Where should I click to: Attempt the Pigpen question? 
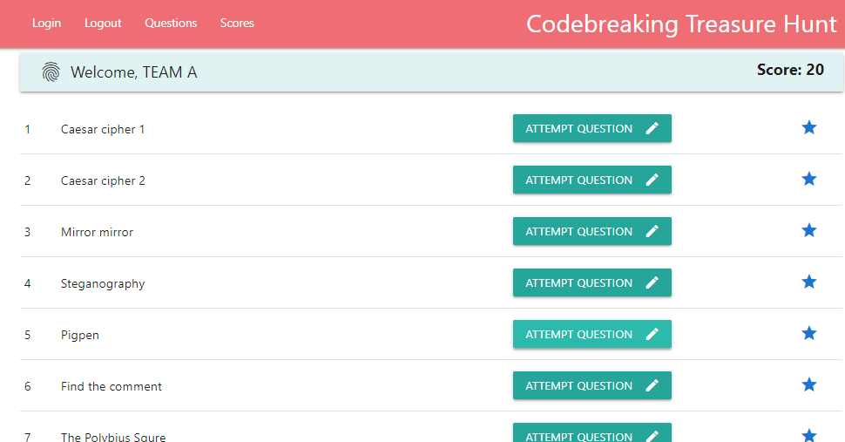pos(592,334)
